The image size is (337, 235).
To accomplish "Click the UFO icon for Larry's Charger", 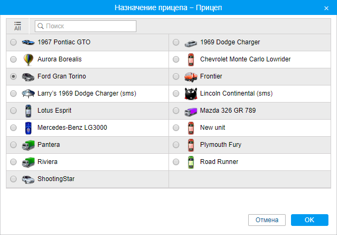I will tap(28, 93).
